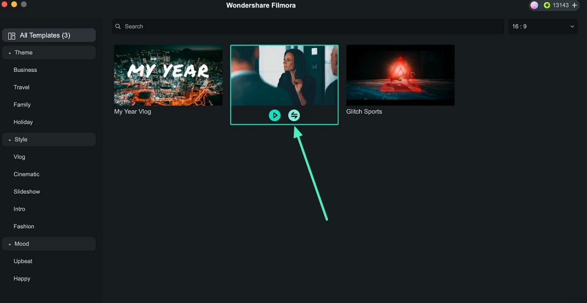Select the Upbeat mood

click(x=23, y=261)
